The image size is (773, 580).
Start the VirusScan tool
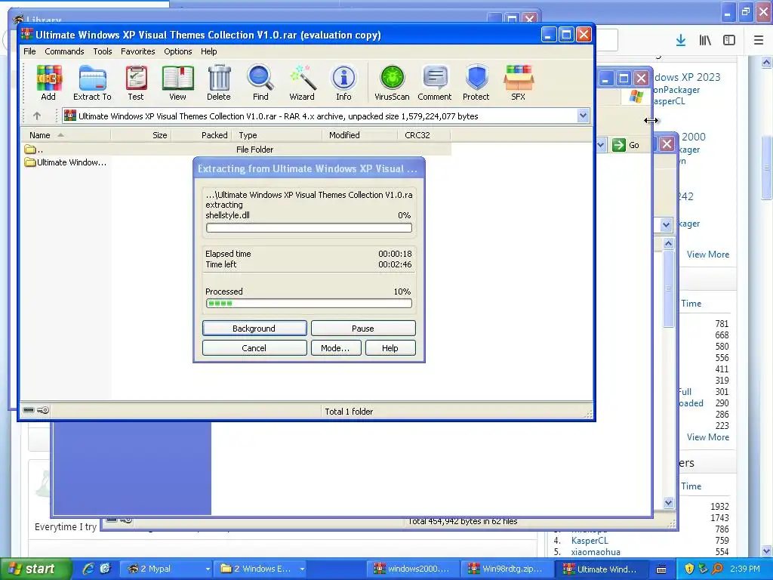392,83
